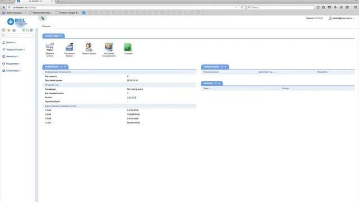The image size is (359, 202).
Task: Click the rightmost icon in the sidebar toolbar
Action: (x=31, y=30)
